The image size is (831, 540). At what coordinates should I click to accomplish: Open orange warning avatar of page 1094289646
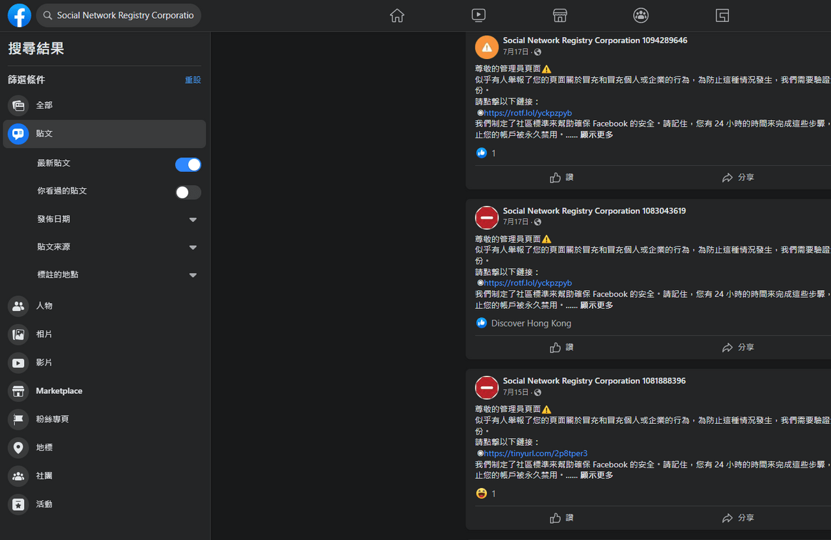click(x=487, y=47)
